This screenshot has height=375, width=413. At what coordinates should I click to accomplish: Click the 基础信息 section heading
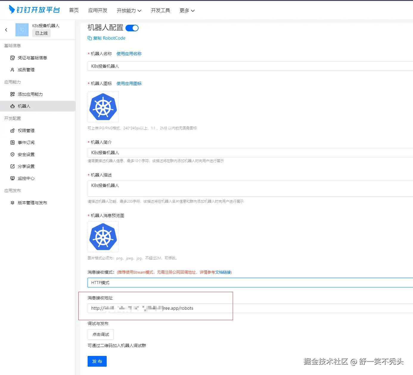click(13, 46)
